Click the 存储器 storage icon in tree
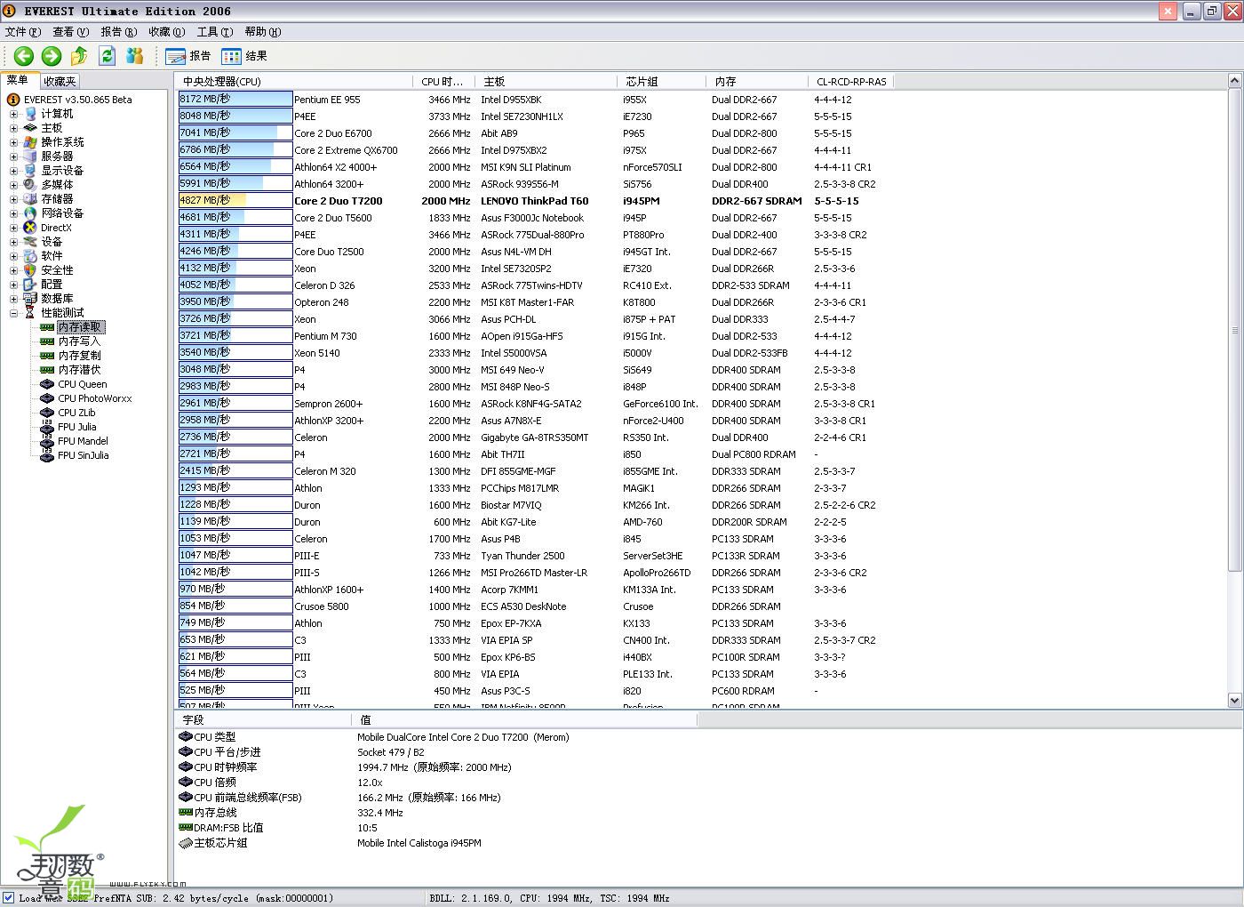 point(30,199)
